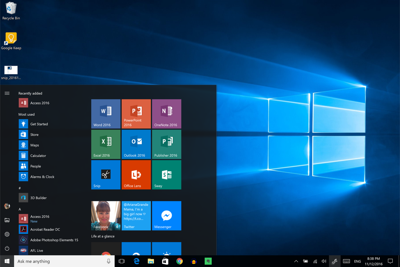This screenshot has height=267, width=400.
Task: Open Task View on the taskbar
Action: 122,261
